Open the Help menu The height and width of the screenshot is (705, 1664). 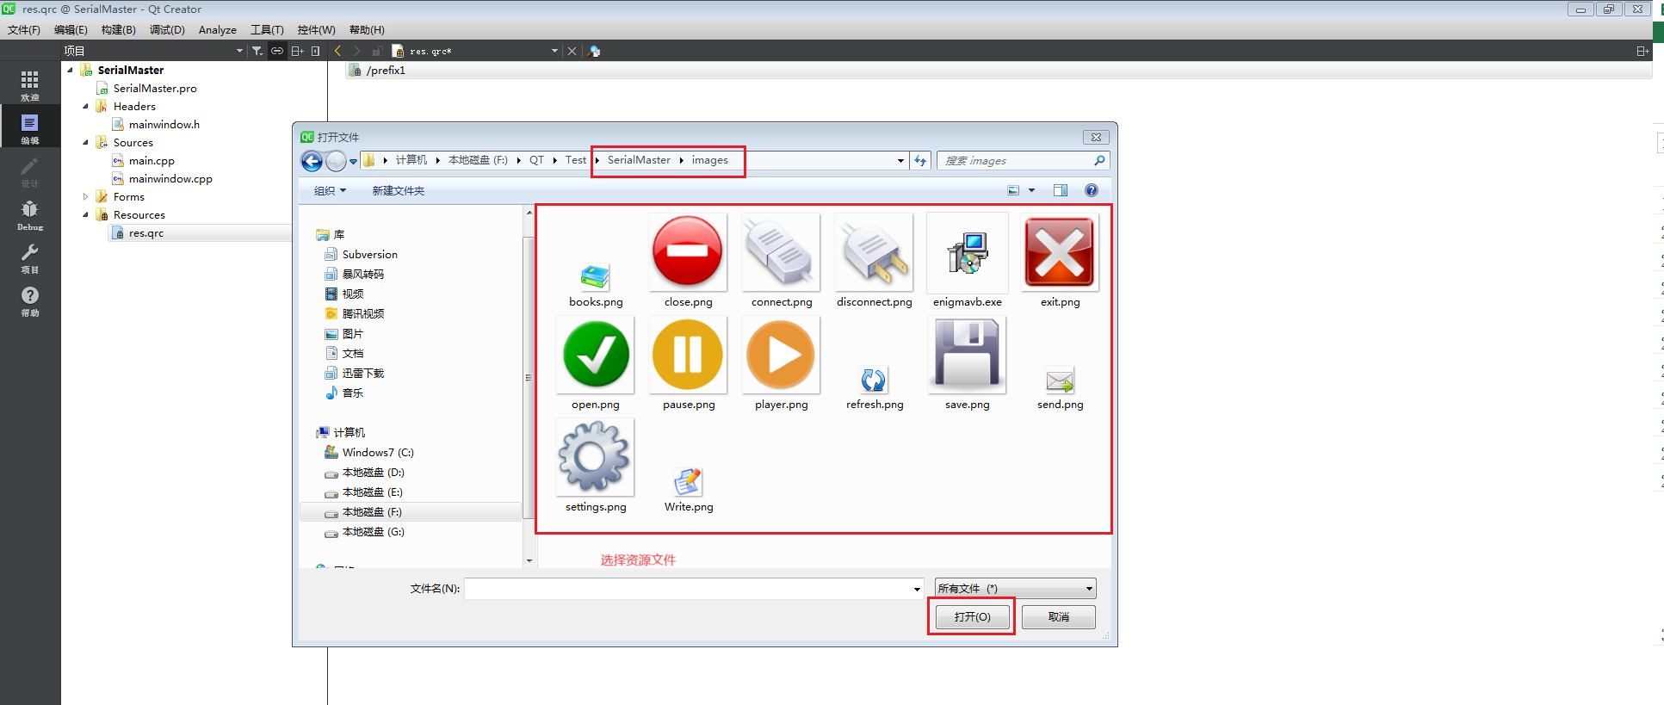pyautogui.click(x=367, y=29)
